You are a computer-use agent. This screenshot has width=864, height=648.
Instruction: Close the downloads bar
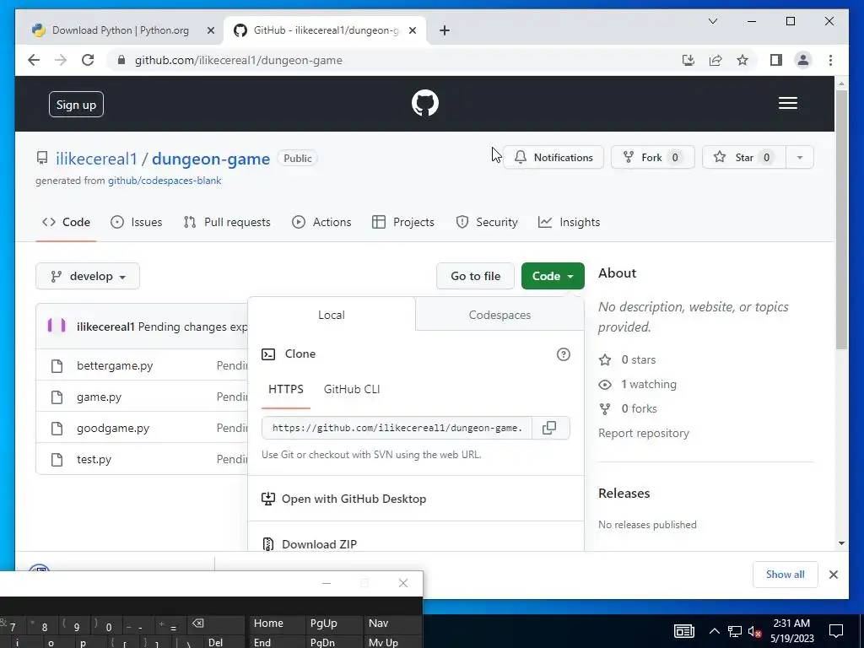point(833,575)
